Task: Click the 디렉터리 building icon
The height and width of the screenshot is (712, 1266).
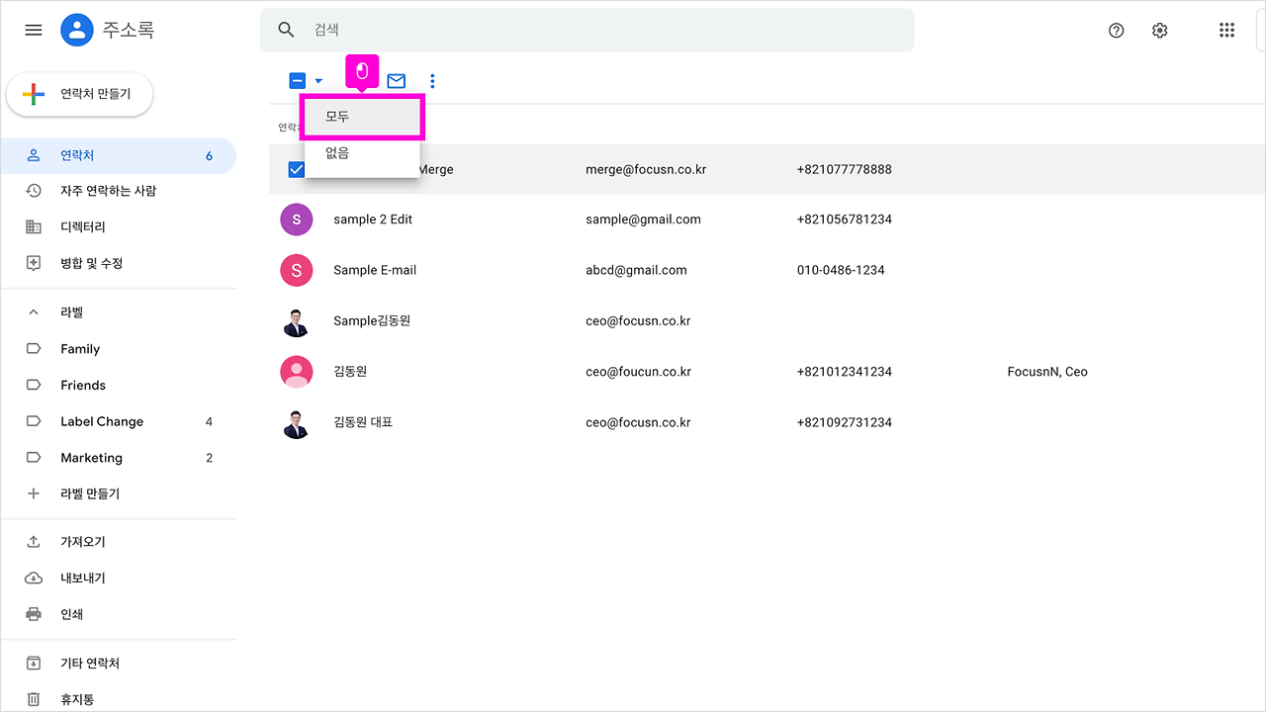Action: click(34, 226)
